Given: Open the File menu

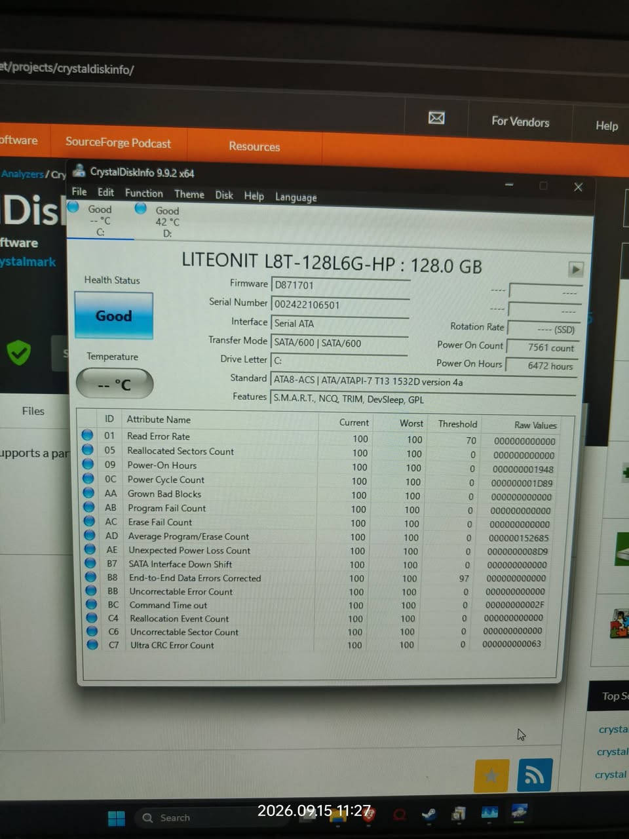Looking at the screenshot, I should (x=79, y=191).
